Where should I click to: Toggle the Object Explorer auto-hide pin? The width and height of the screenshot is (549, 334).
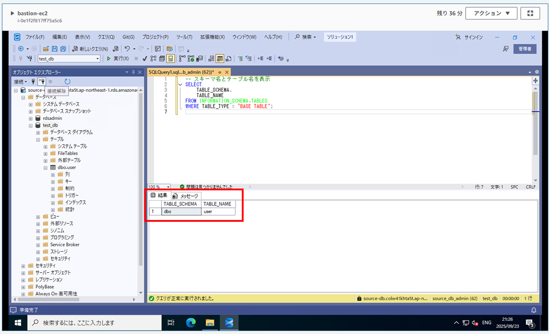[x=133, y=72]
